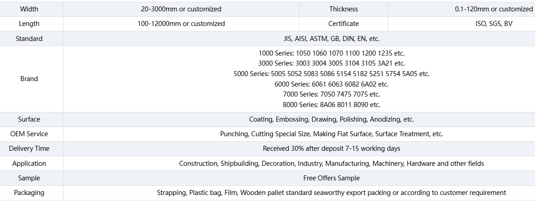The width and height of the screenshot is (535, 205).
Task: Click the OEM Service row label
Action: click(x=29, y=134)
